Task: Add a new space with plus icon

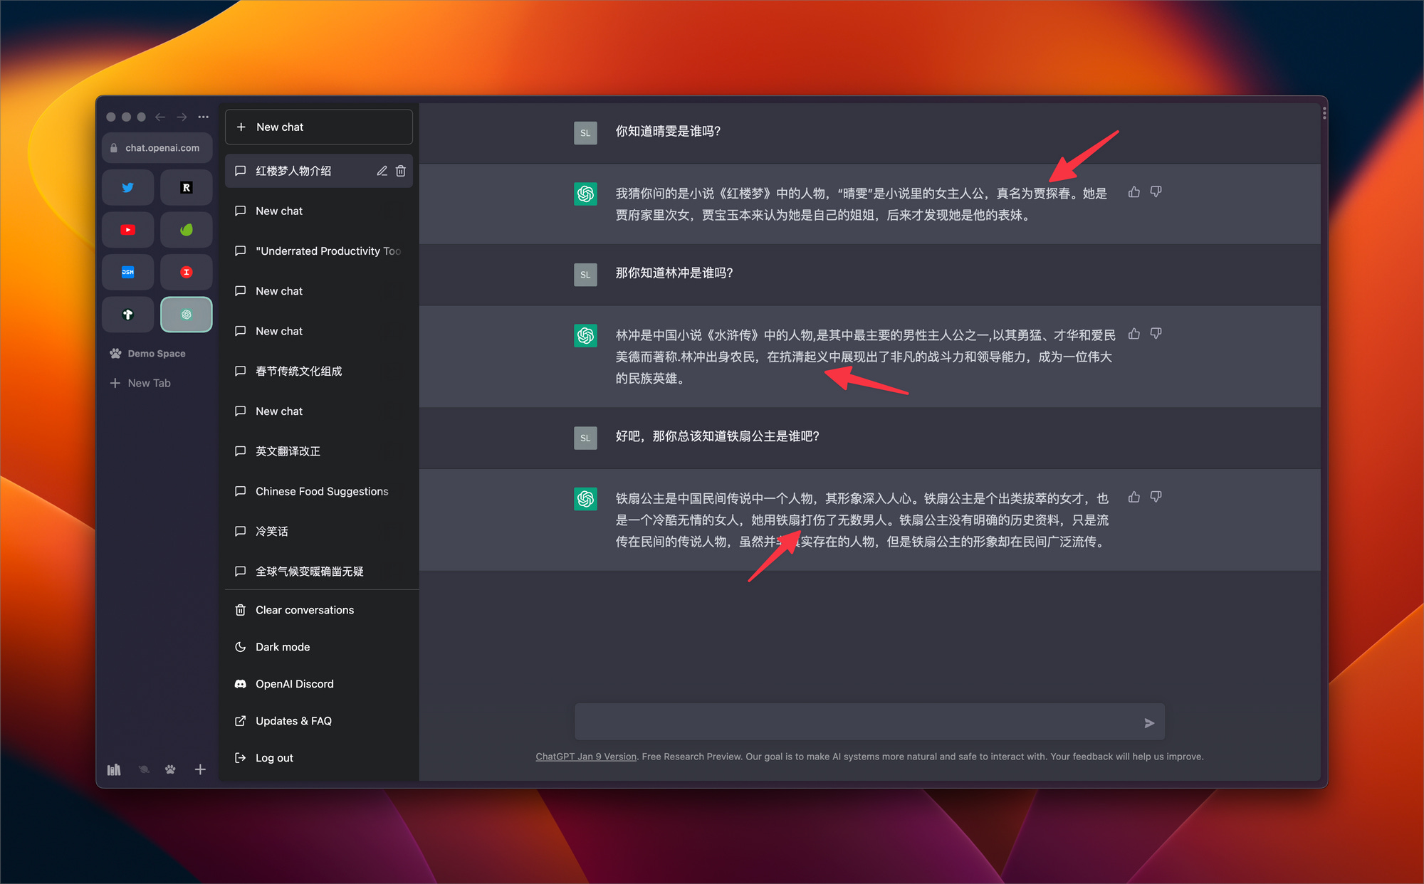Action: point(200,769)
